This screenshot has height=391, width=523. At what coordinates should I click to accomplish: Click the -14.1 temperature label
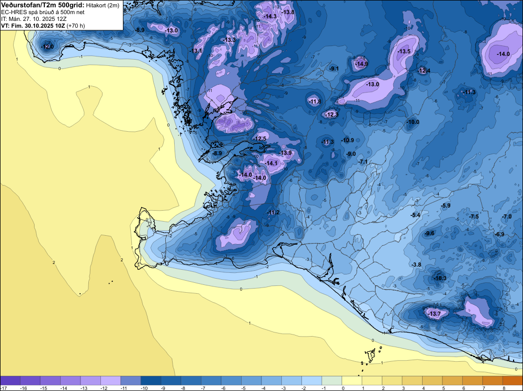(x=272, y=163)
